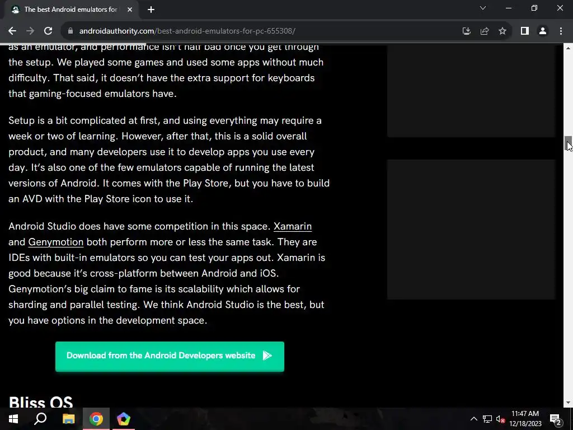Open Chrome three-dot menu
Viewport: 573px width, 430px height.
pos(561,31)
